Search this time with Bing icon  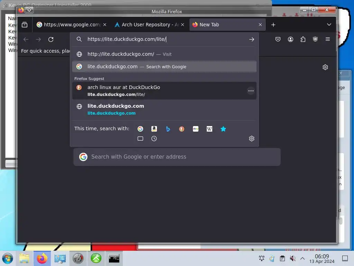click(168, 129)
